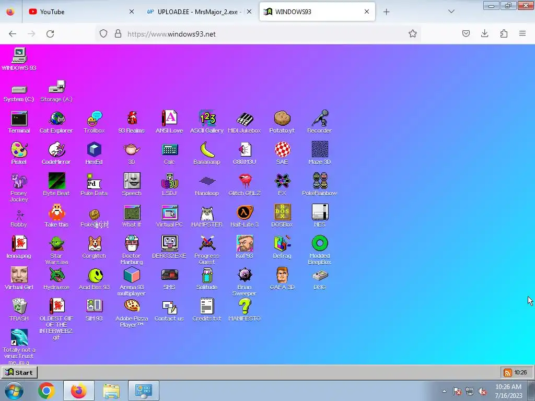535x401 pixels.
Task: Open the Terminal desktop icon
Action: pos(19,122)
